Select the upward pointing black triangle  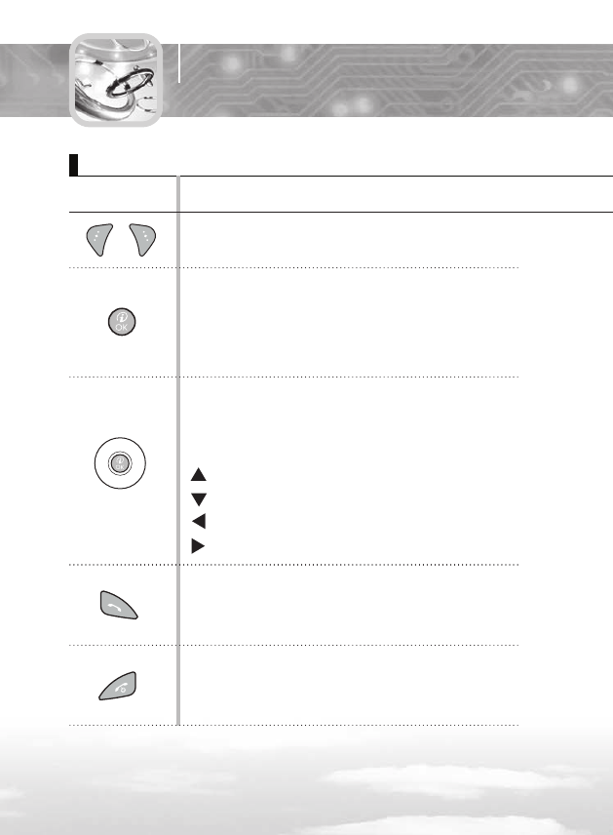(199, 474)
